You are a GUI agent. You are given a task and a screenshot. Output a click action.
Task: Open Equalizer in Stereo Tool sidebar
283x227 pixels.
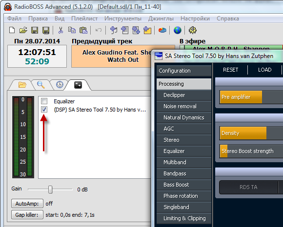184,151
